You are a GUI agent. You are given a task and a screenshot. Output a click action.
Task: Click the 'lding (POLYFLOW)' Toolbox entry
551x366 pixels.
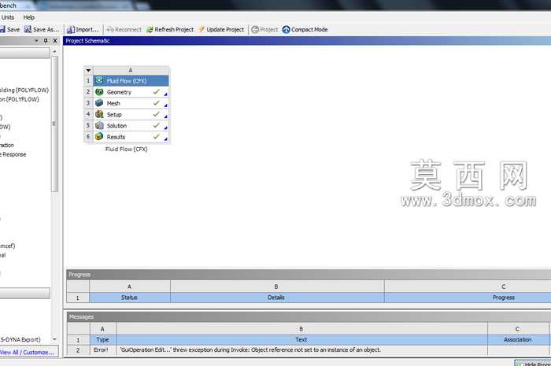point(24,91)
